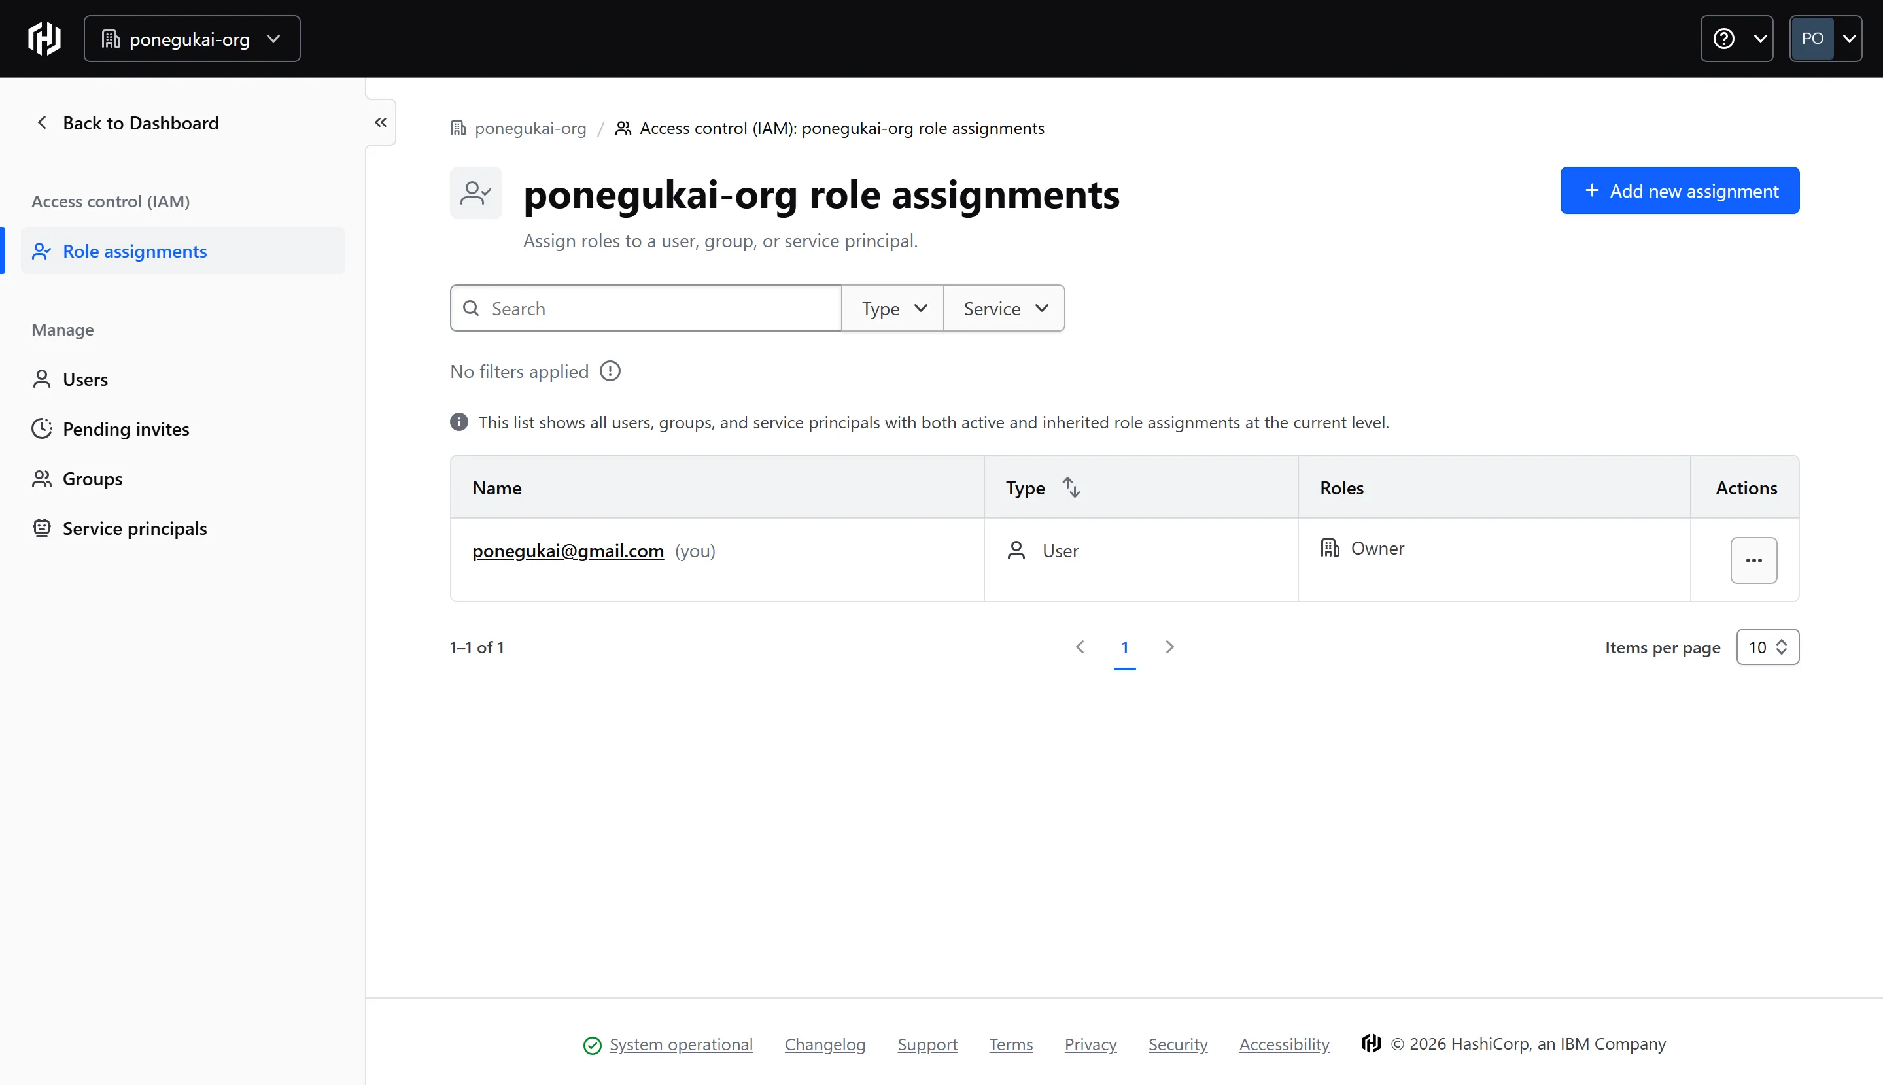Click the user icon in Type cell

(1016, 551)
